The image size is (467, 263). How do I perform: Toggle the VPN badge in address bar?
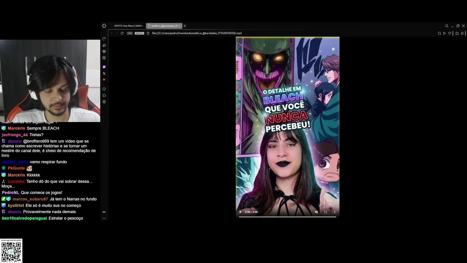pyautogui.click(x=130, y=33)
